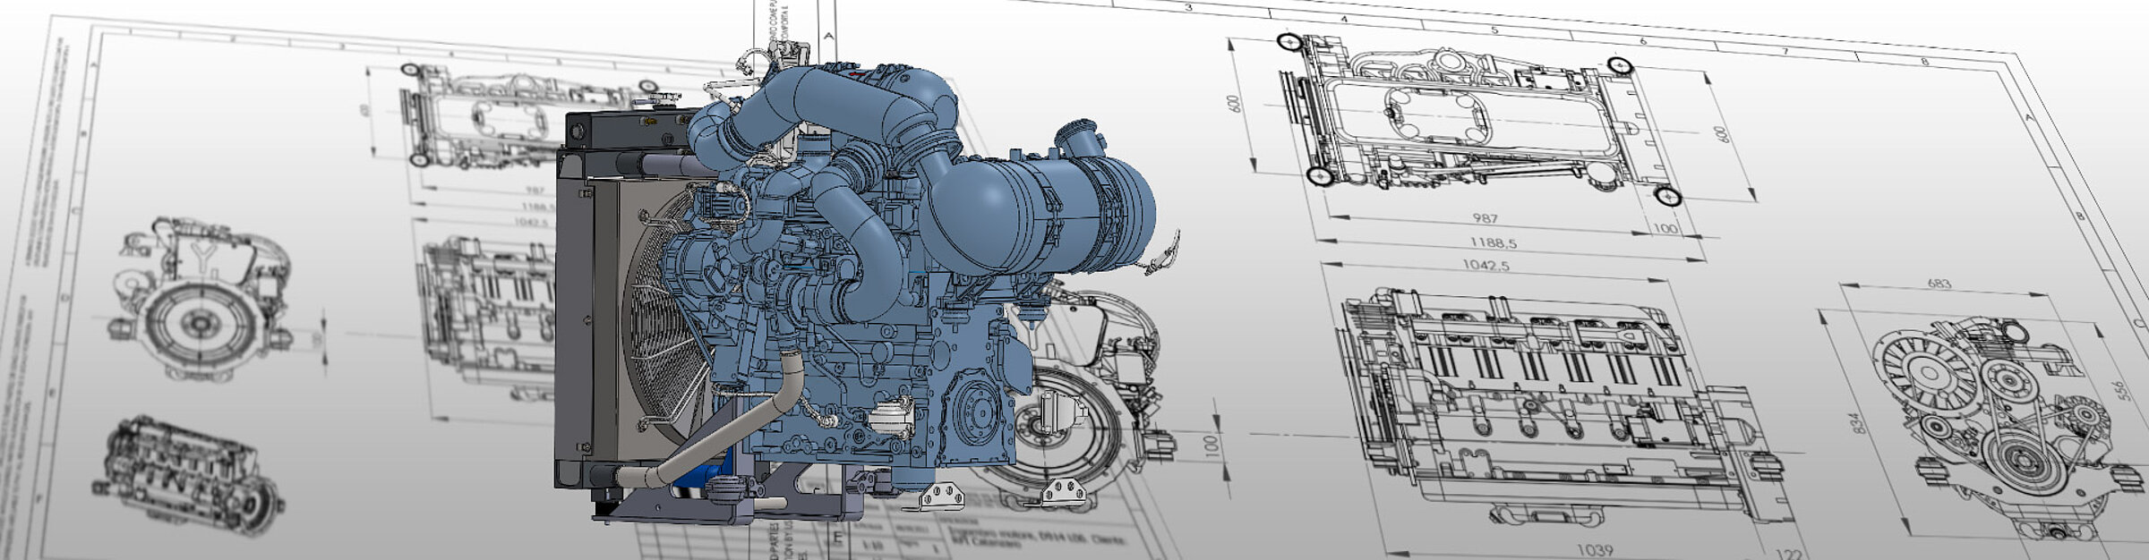Click the sharp 987 dimension under top view
The image size is (2149, 560).
coord(1485,219)
